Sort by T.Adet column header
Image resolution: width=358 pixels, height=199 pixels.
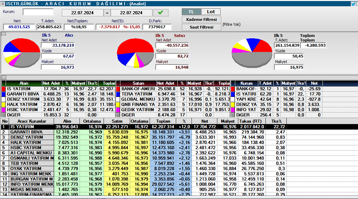265,83
